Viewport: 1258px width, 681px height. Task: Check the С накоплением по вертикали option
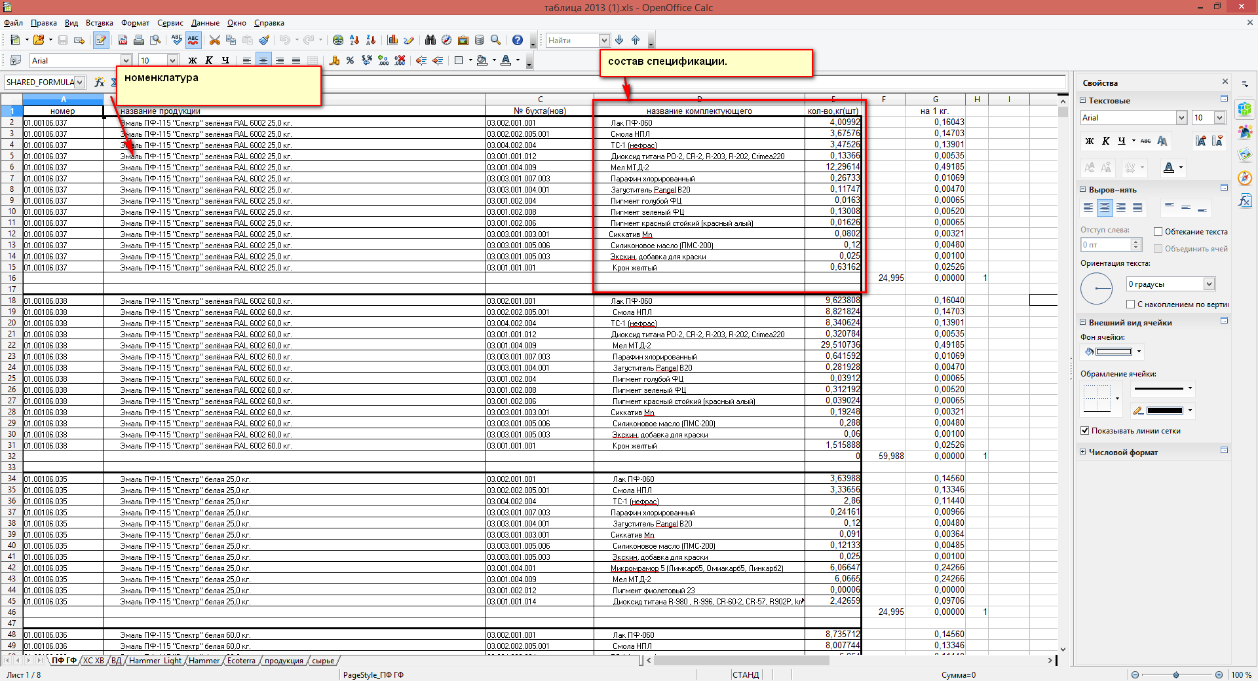tap(1130, 304)
